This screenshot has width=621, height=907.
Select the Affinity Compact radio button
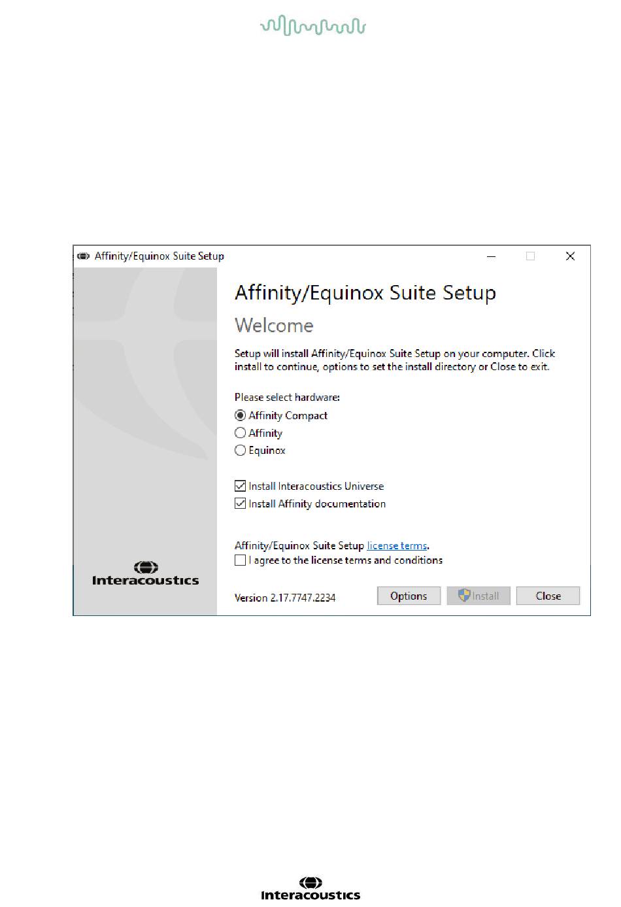click(x=240, y=415)
